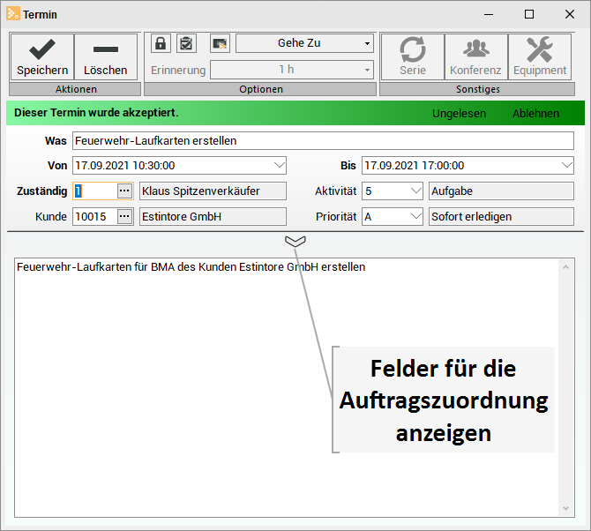Open the Konferenz participants icon
This screenshot has height=531, width=591.
point(475,56)
